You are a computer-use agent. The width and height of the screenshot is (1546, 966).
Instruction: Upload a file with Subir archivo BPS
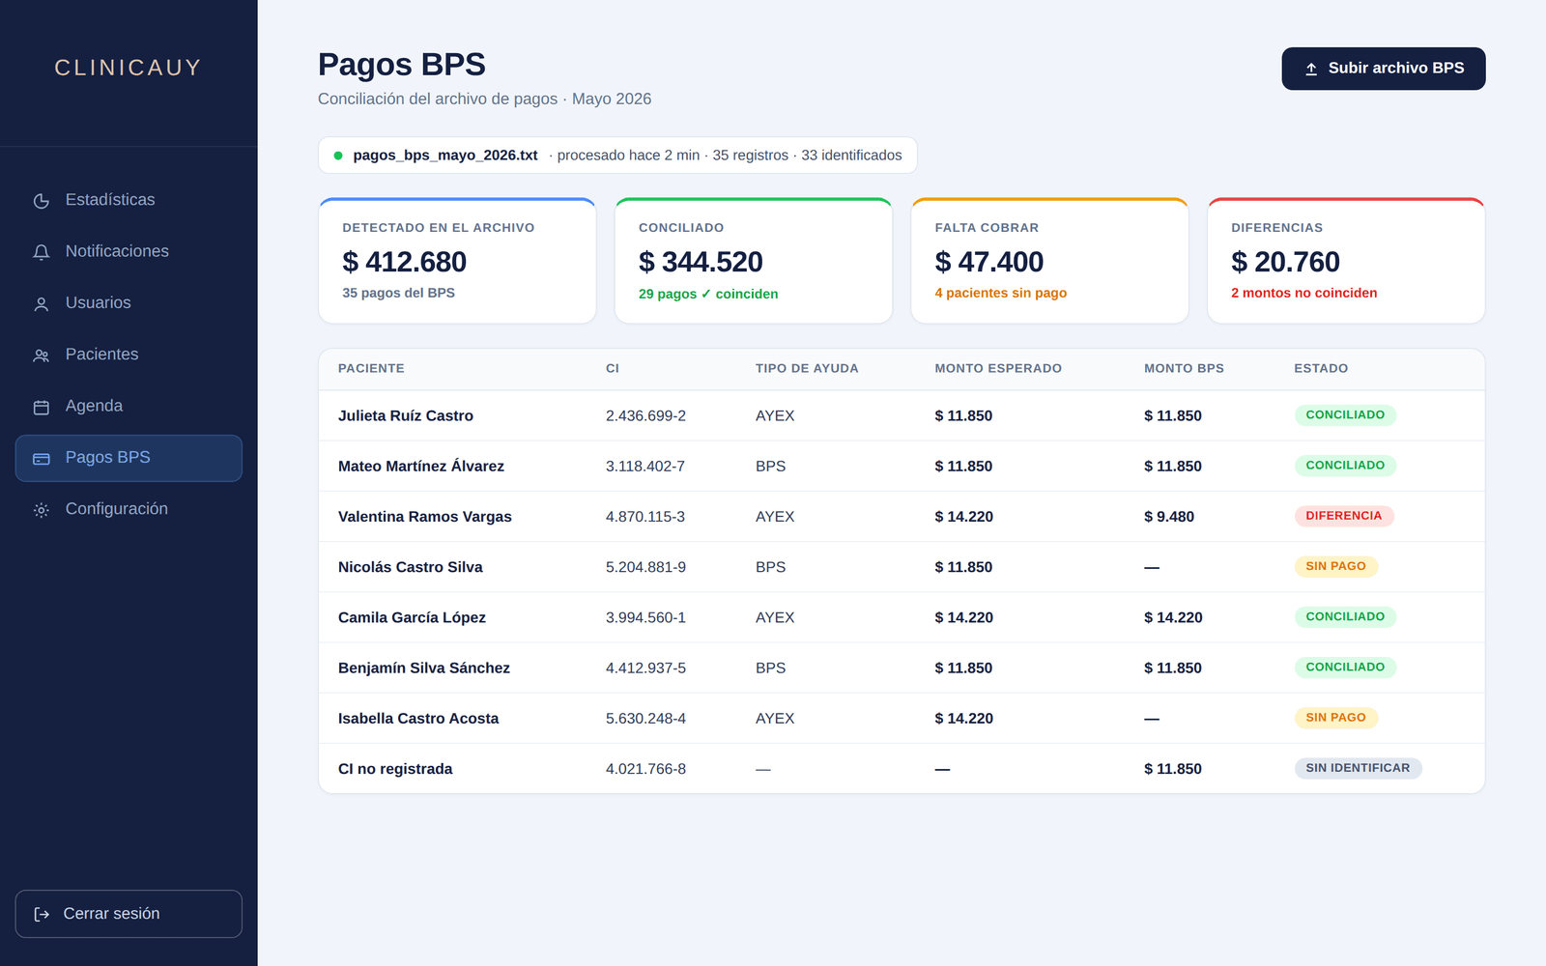point(1384,69)
